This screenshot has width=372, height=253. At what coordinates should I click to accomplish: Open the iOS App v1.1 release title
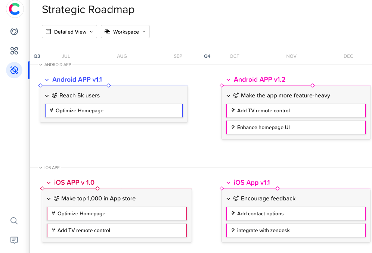(x=252, y=182)
